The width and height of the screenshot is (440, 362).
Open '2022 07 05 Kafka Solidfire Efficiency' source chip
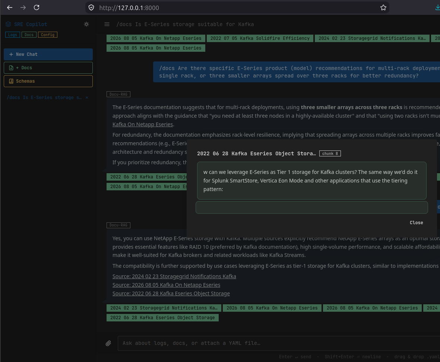(260, 38)
